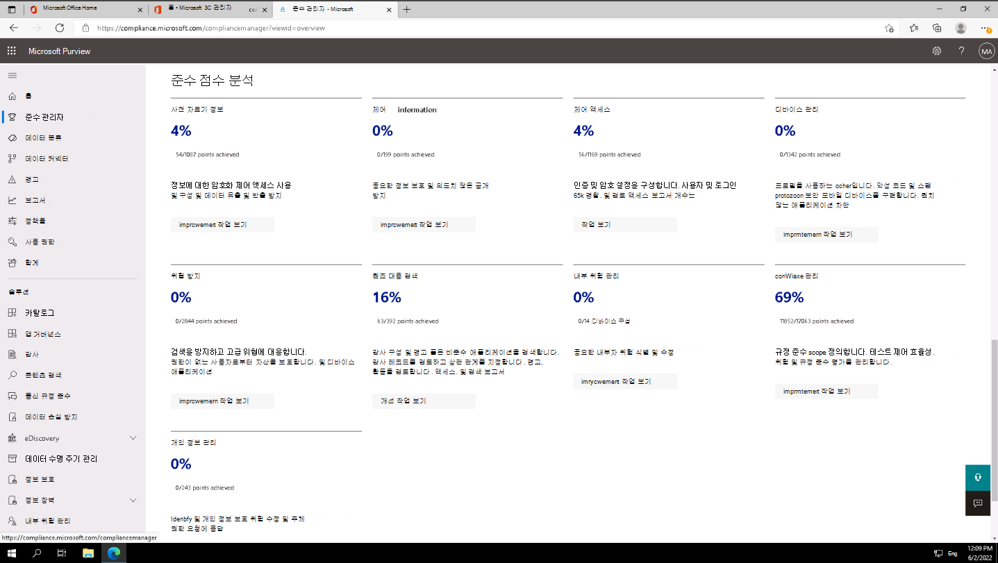Click 개선 작업 보기 under the 16% card
This screenshot has width=998, height=563.
(424, 401)
